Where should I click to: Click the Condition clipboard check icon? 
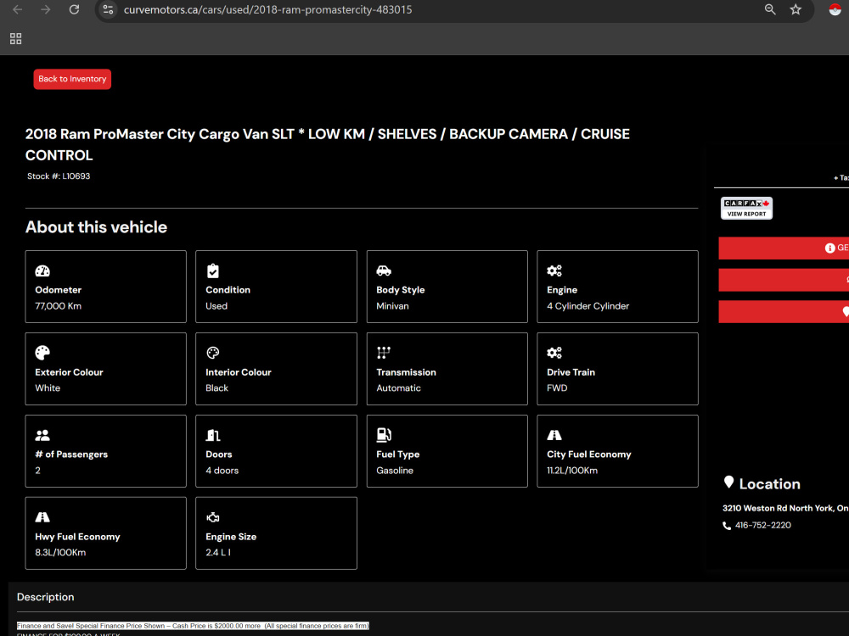pyautogui.click(x=213, y=271)
